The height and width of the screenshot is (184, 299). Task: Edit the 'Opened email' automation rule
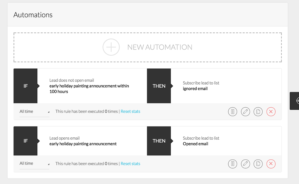(245, 164)
